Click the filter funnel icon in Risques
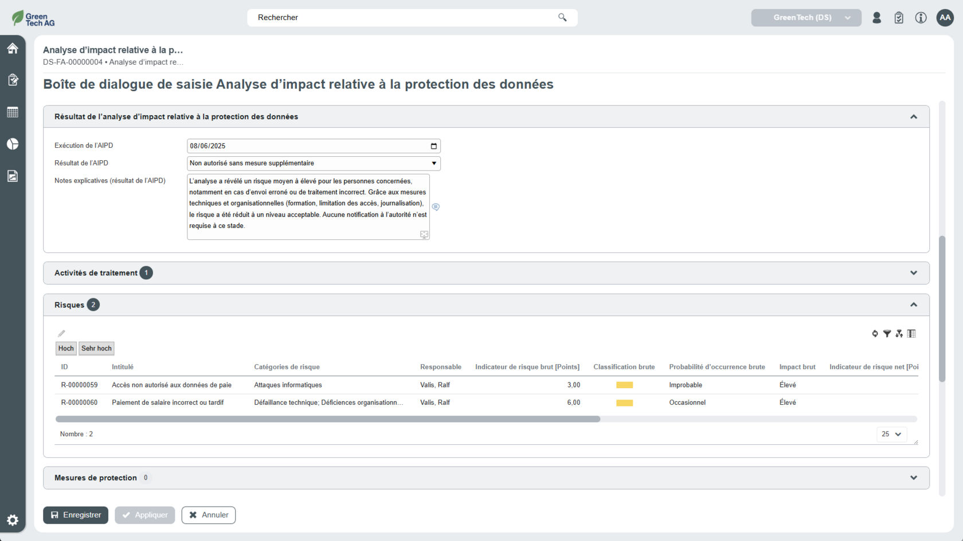The width and height of the screenshot is (963, 541). (887, 334)
